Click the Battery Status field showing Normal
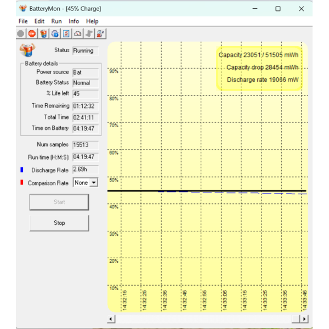This screenshot has width=329, height=329. click(x=86, y=83)
